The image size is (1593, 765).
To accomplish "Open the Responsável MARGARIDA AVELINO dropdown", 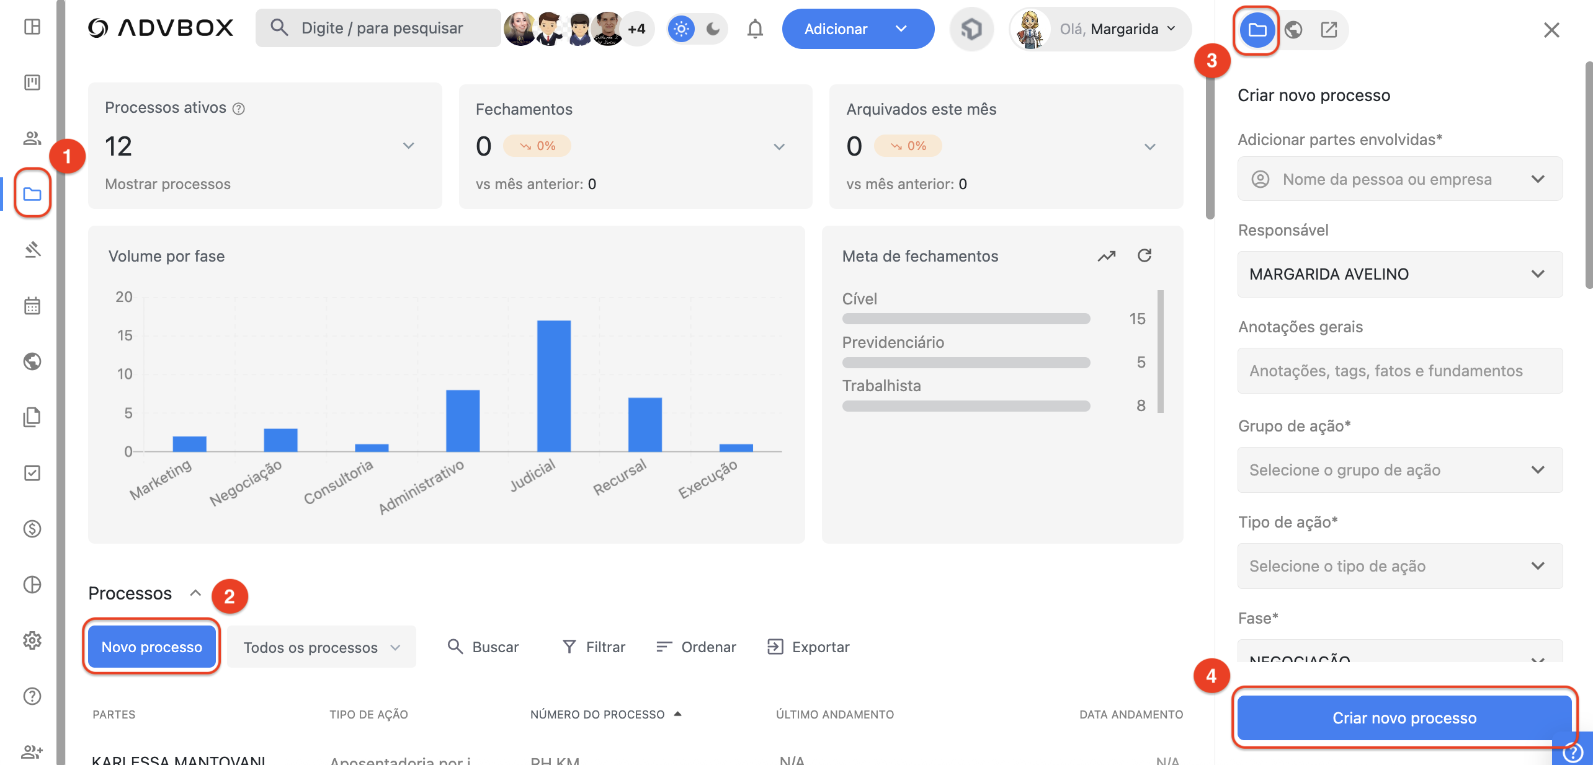I will point(1399,274).
